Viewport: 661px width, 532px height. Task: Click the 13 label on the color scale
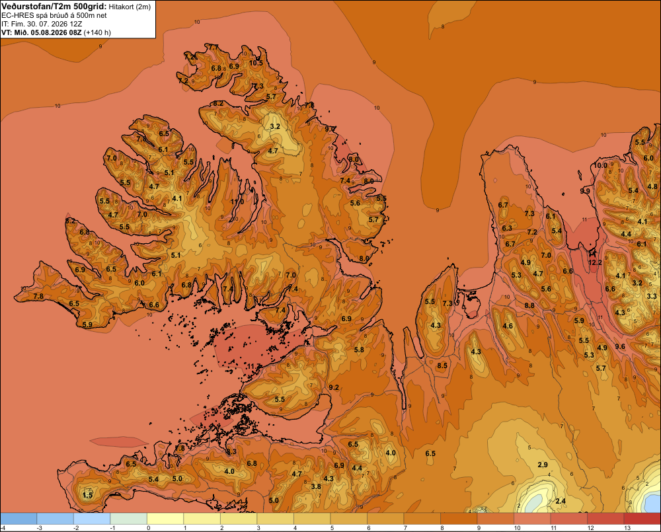[x=627, y=528]
